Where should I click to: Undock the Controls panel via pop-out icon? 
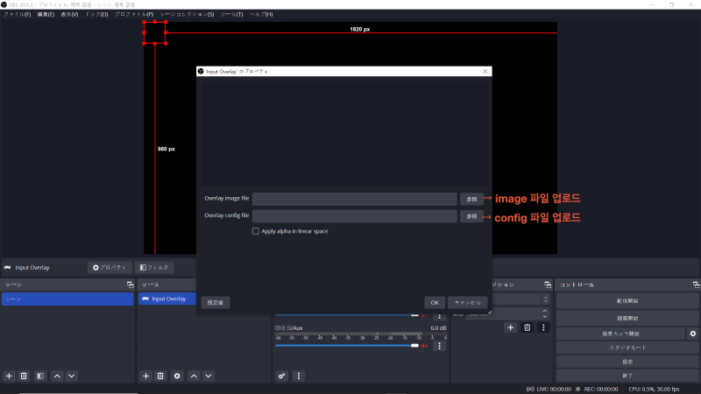pyautogui.click(x=696, y=285)
